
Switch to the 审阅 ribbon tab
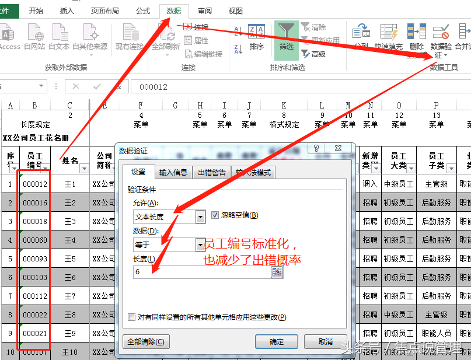[205, 11]
